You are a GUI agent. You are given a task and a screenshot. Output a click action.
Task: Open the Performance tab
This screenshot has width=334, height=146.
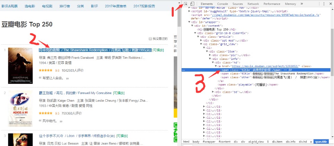coord(272,4)
